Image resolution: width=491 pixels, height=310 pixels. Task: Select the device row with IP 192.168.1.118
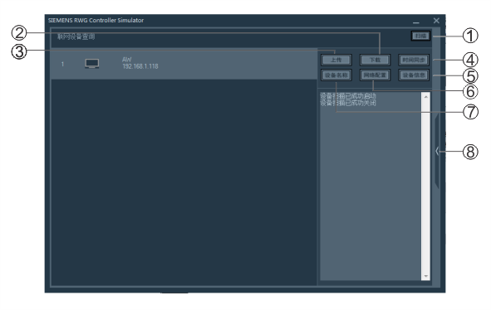[184, 64]
